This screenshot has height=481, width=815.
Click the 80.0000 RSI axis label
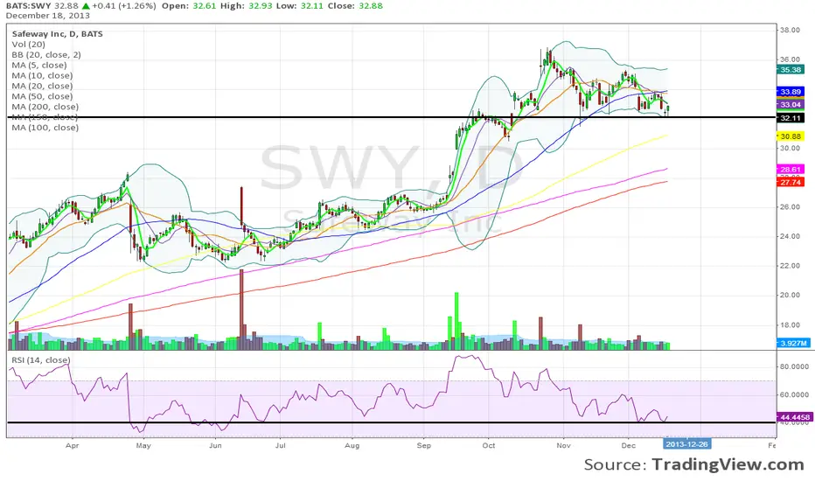click(x=794, y=366)
